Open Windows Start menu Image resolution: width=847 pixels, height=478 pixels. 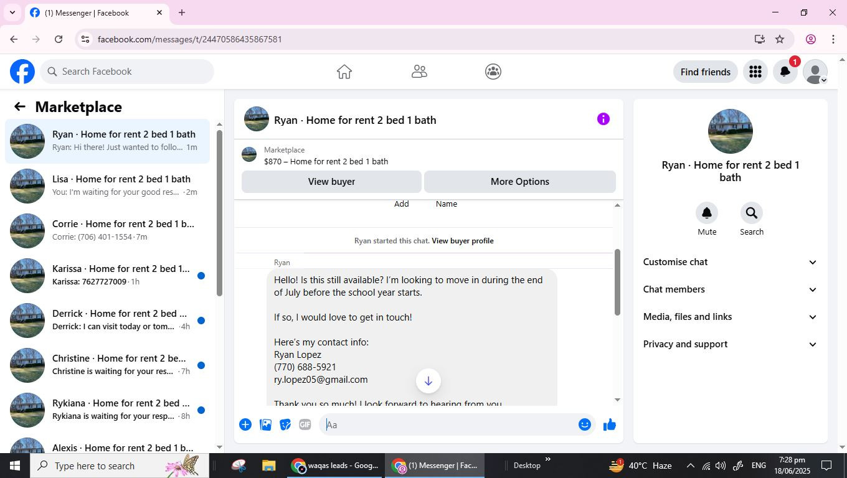[x=14, y=466]
